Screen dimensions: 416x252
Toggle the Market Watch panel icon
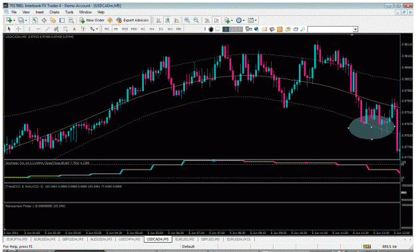35,20
